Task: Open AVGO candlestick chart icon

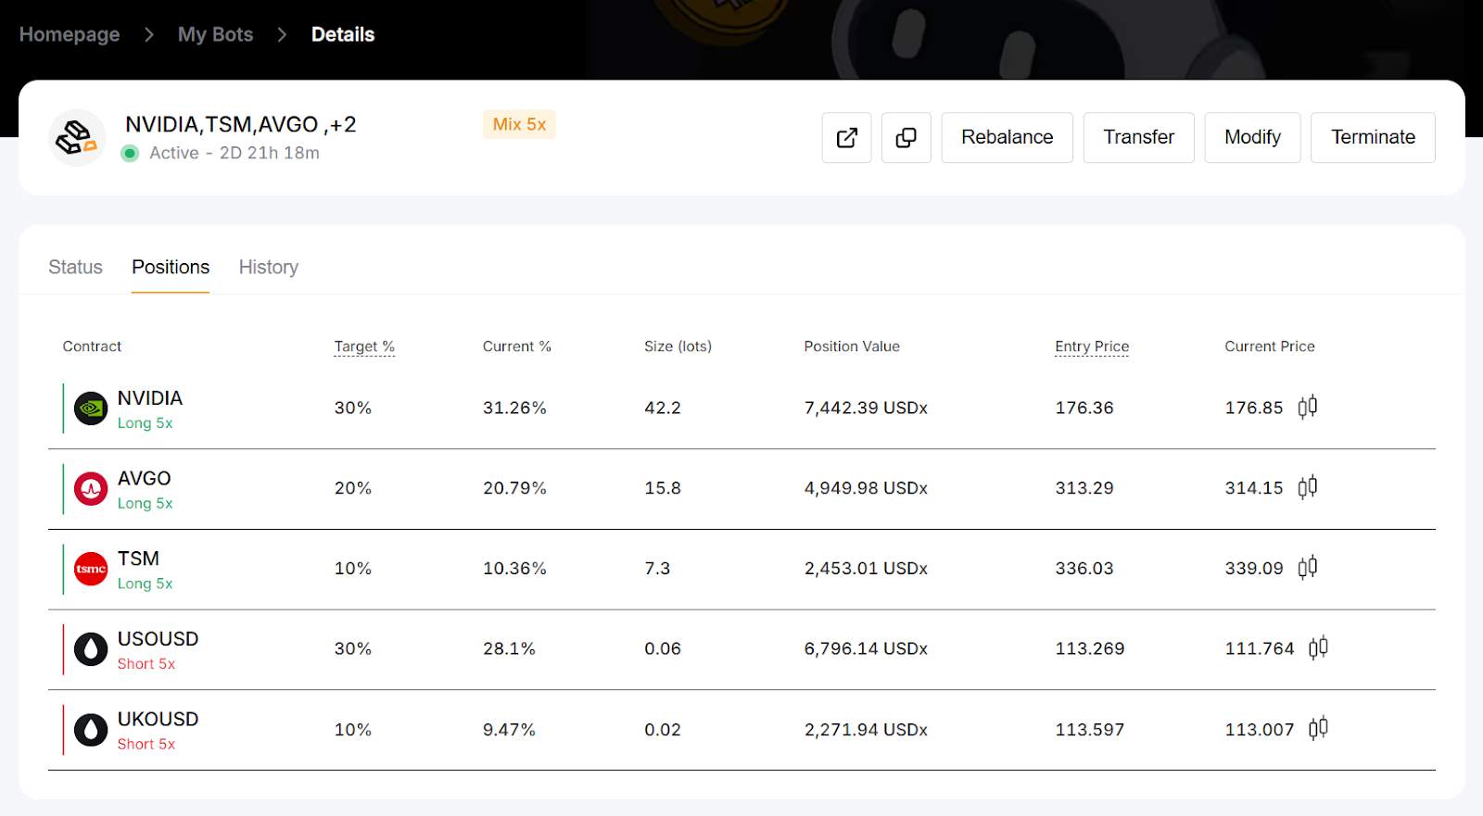Action: (x=1307, y=487)
